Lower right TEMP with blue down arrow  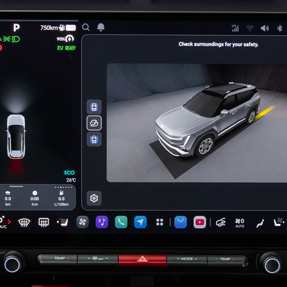tap(216, 259)
